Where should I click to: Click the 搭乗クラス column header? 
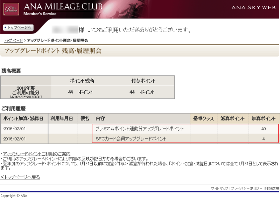(203, 118)
